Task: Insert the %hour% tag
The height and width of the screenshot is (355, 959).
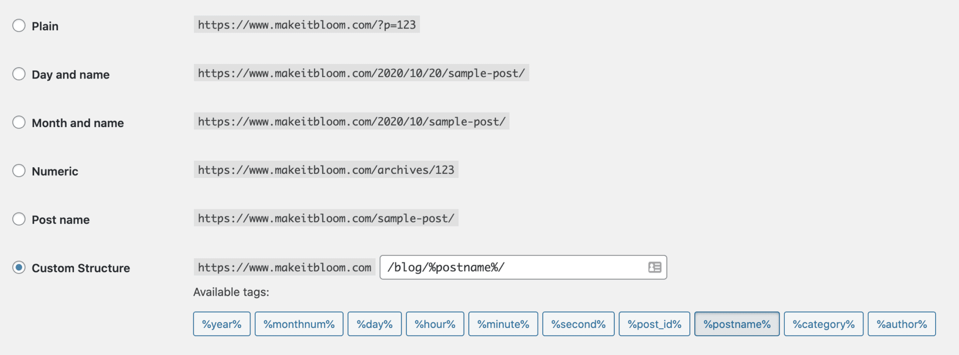Action: click(x=435, y=324)
